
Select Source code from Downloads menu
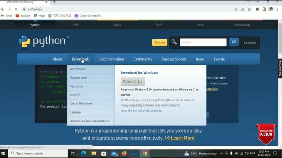click(x=91, y=78)
